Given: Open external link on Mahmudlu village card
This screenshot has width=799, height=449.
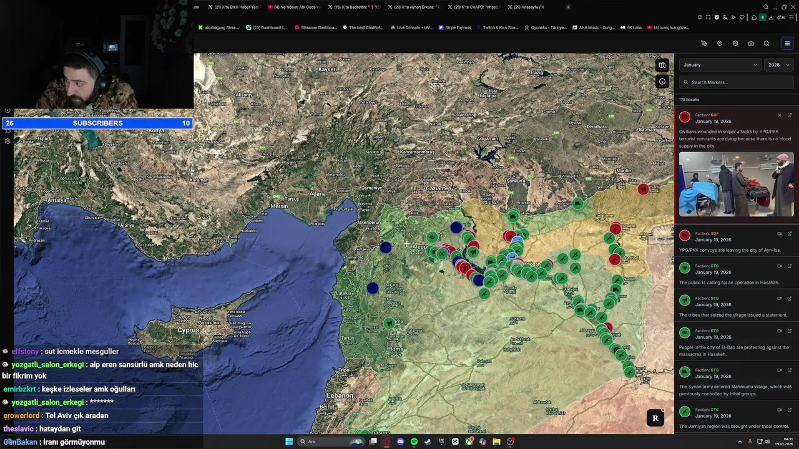Looking at the screenshot, I should pyautogui.click(x=789, y=370).
